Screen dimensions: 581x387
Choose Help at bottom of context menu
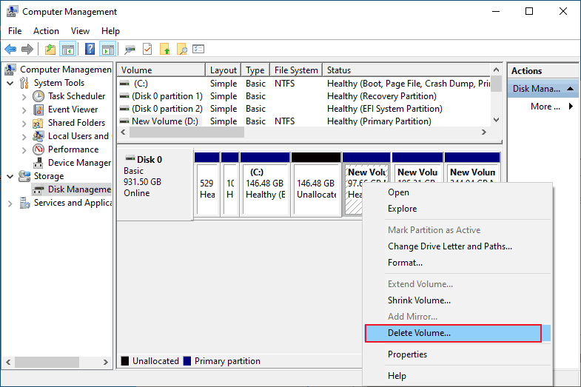pos(457,376)
